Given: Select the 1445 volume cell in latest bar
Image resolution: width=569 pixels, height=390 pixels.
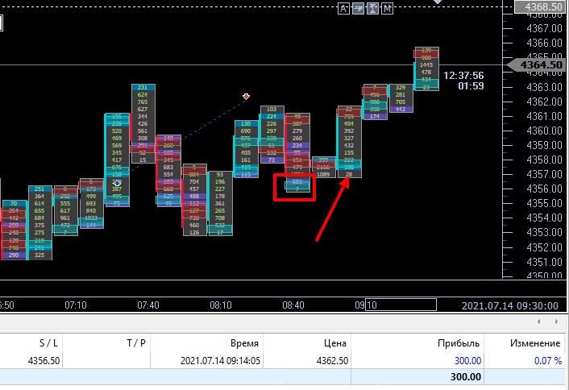Looking at the screenshot, I should pyautogui.click(x=426, y=65).
